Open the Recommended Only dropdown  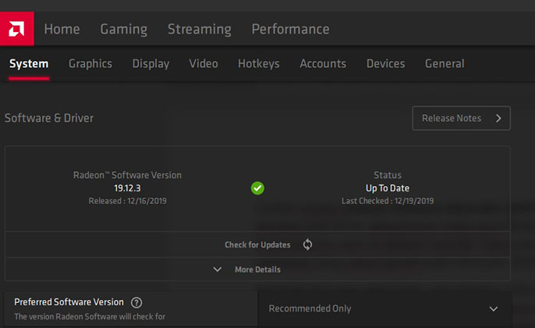point(384,309)
